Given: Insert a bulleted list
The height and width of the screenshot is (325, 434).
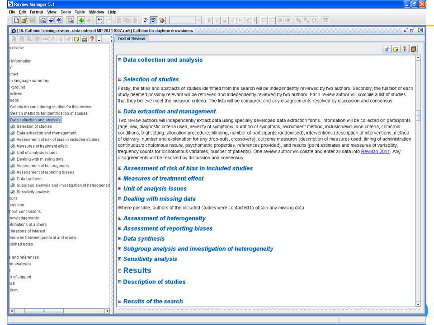Looking at the screenshot, I should 264,20.
